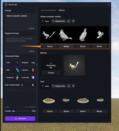This screenshot has width=119, height=131.
Task: Click the purple Generate button
Action: click(20, 118)
